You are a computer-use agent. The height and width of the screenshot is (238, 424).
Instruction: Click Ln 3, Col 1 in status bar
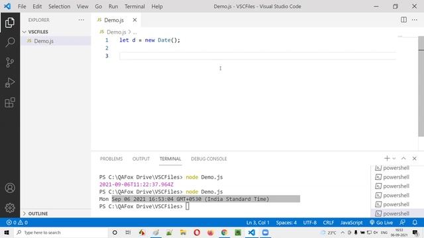pyautogui.click(x=258, y=223)
